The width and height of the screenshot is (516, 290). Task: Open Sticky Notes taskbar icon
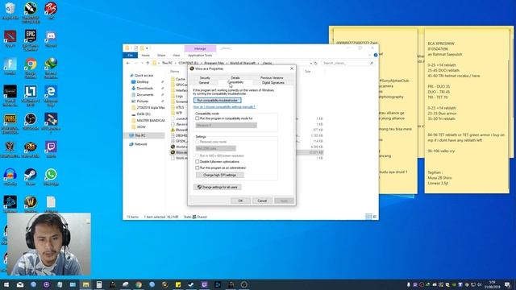pos(178,284)
